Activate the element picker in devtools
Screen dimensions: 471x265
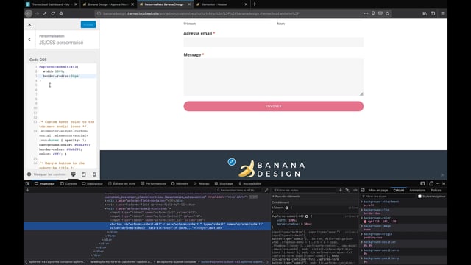(x=28, y=183)
